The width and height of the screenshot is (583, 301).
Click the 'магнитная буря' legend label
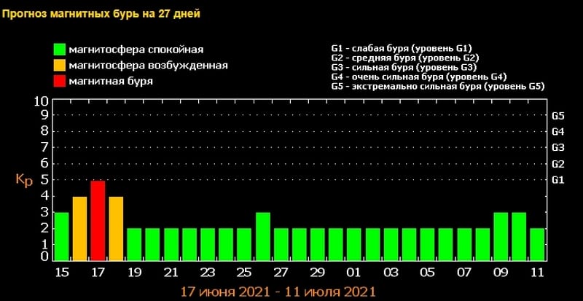[110, 82]
